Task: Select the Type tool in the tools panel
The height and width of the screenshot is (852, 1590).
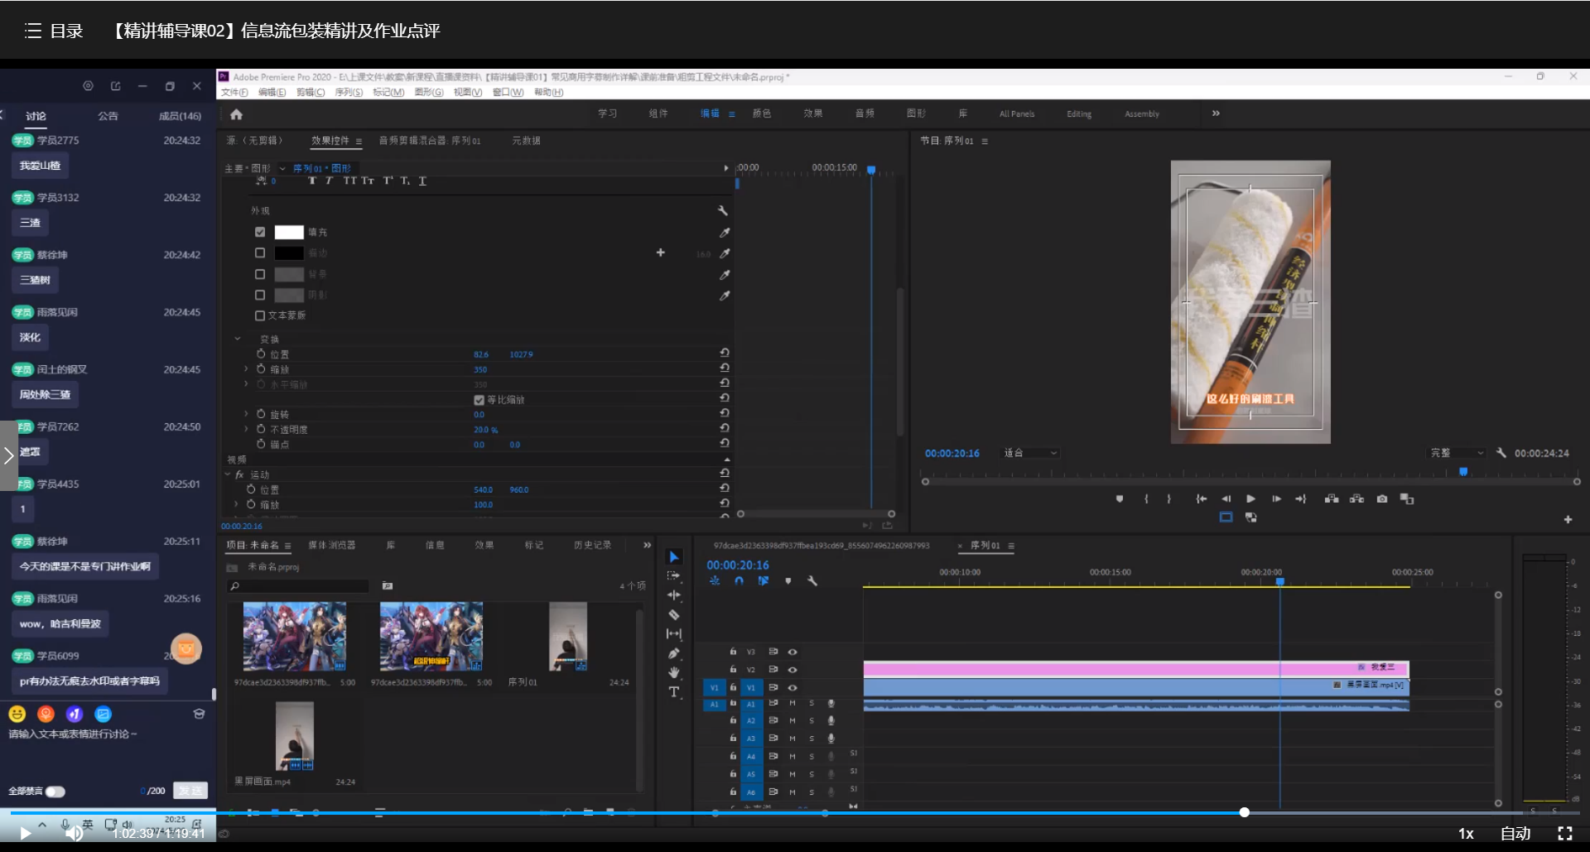Action: click(674, 692)
